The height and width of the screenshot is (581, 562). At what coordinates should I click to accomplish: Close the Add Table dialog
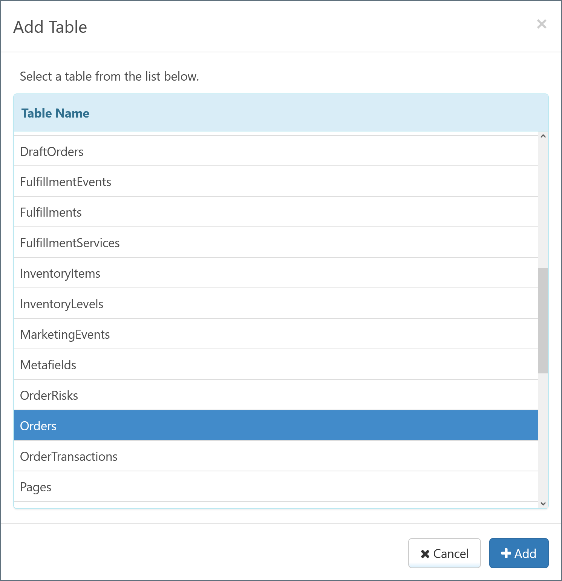[541, 24]
